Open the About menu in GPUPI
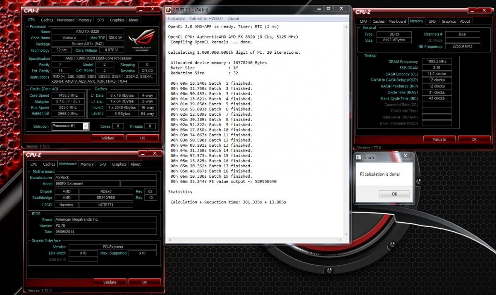The height and width of the screenshot is (295, 496). 234,19
